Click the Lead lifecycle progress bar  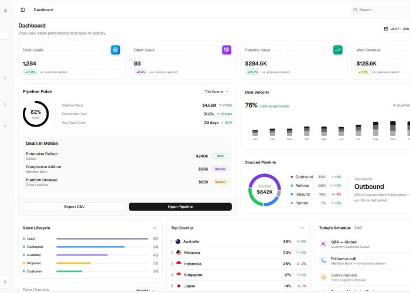click(102, 239)
